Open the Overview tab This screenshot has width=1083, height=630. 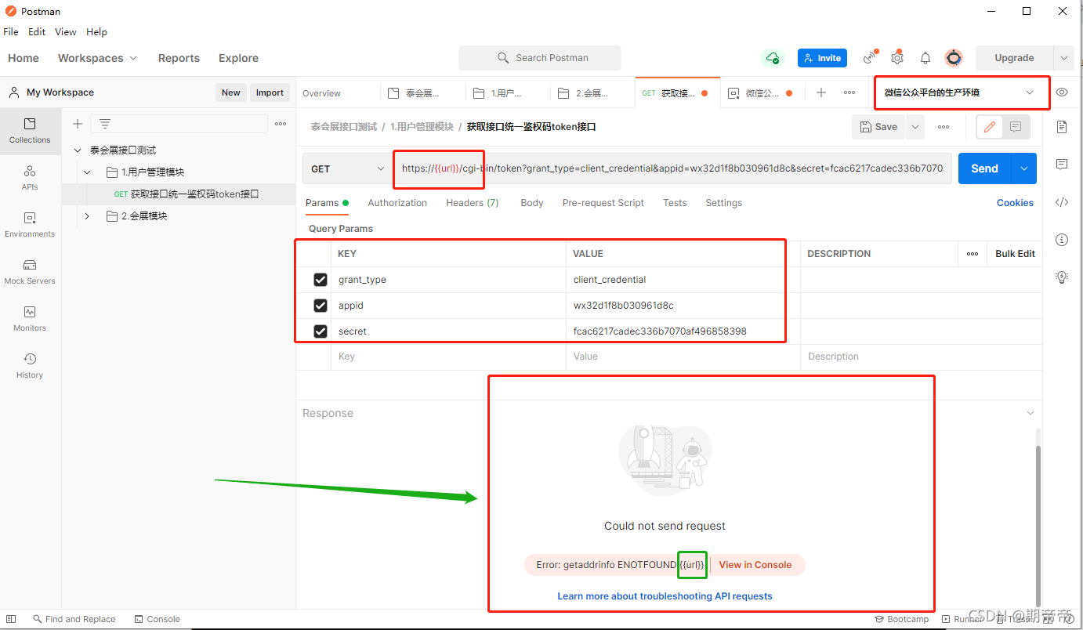pyautogui.click(x=321, y=93)
